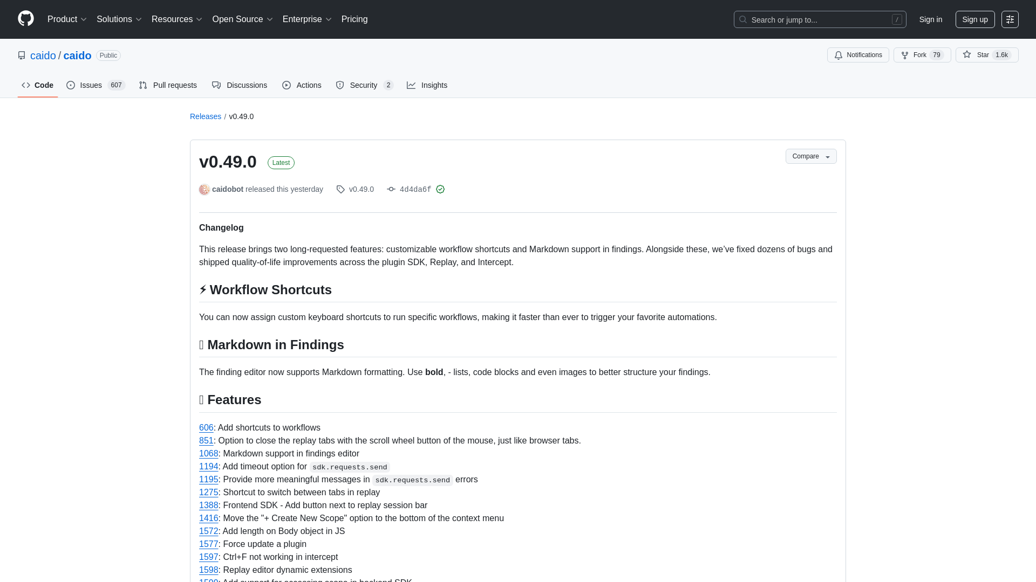Switch to the Pull requests tab
The width and height of the screenshot is (1036, 582).
tap(168, 85)
